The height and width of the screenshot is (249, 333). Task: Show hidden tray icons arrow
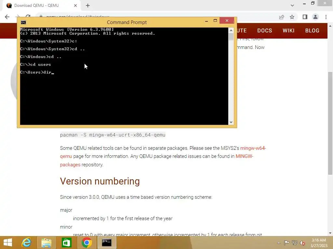tap(279, 243)
